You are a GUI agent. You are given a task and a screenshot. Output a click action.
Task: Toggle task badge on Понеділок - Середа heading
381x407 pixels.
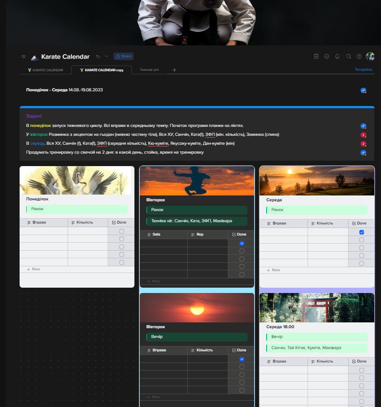(x=363, y=90)
